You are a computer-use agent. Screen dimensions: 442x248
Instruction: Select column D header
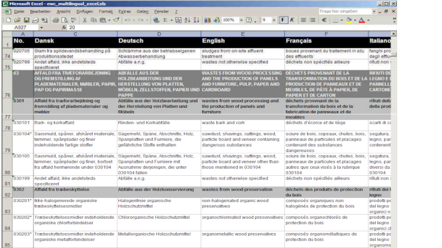point(158,34)
